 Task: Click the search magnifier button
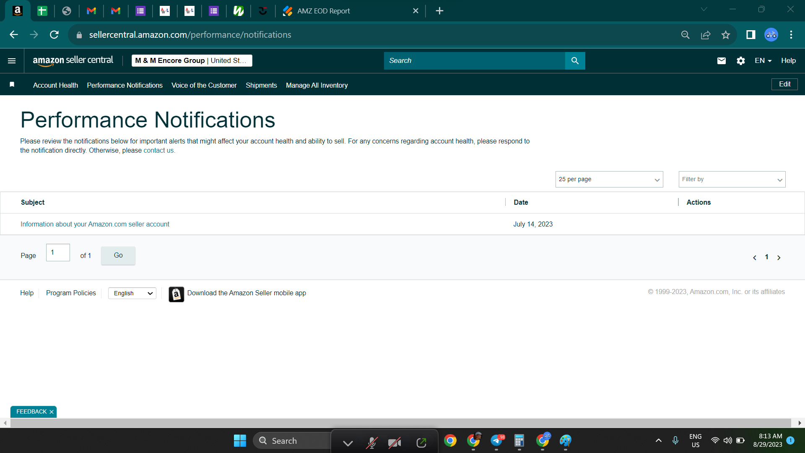coord(575,61)
